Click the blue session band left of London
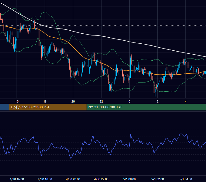 (5, 107)
